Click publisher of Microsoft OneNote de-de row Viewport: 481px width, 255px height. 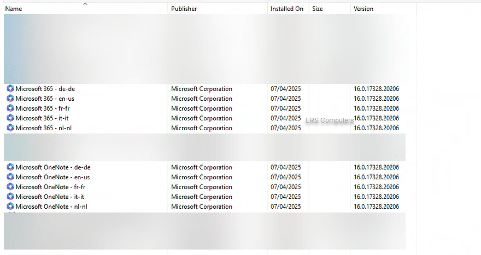201,167
